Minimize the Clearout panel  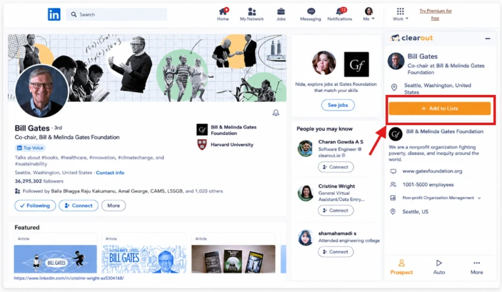488,38
